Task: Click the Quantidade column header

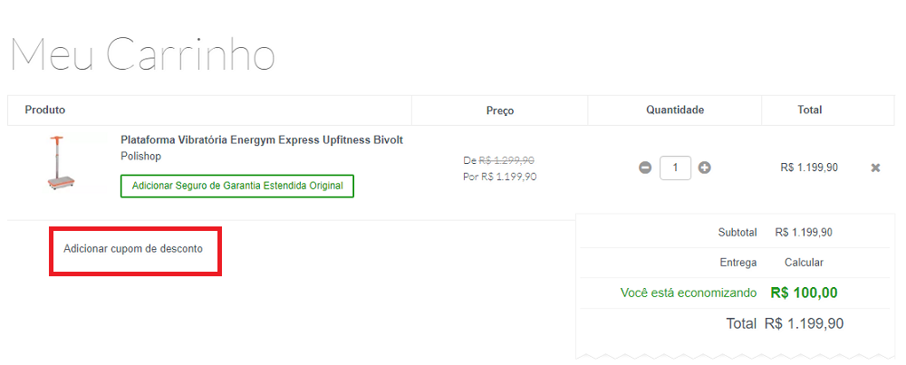Action: tap(675, 110)
